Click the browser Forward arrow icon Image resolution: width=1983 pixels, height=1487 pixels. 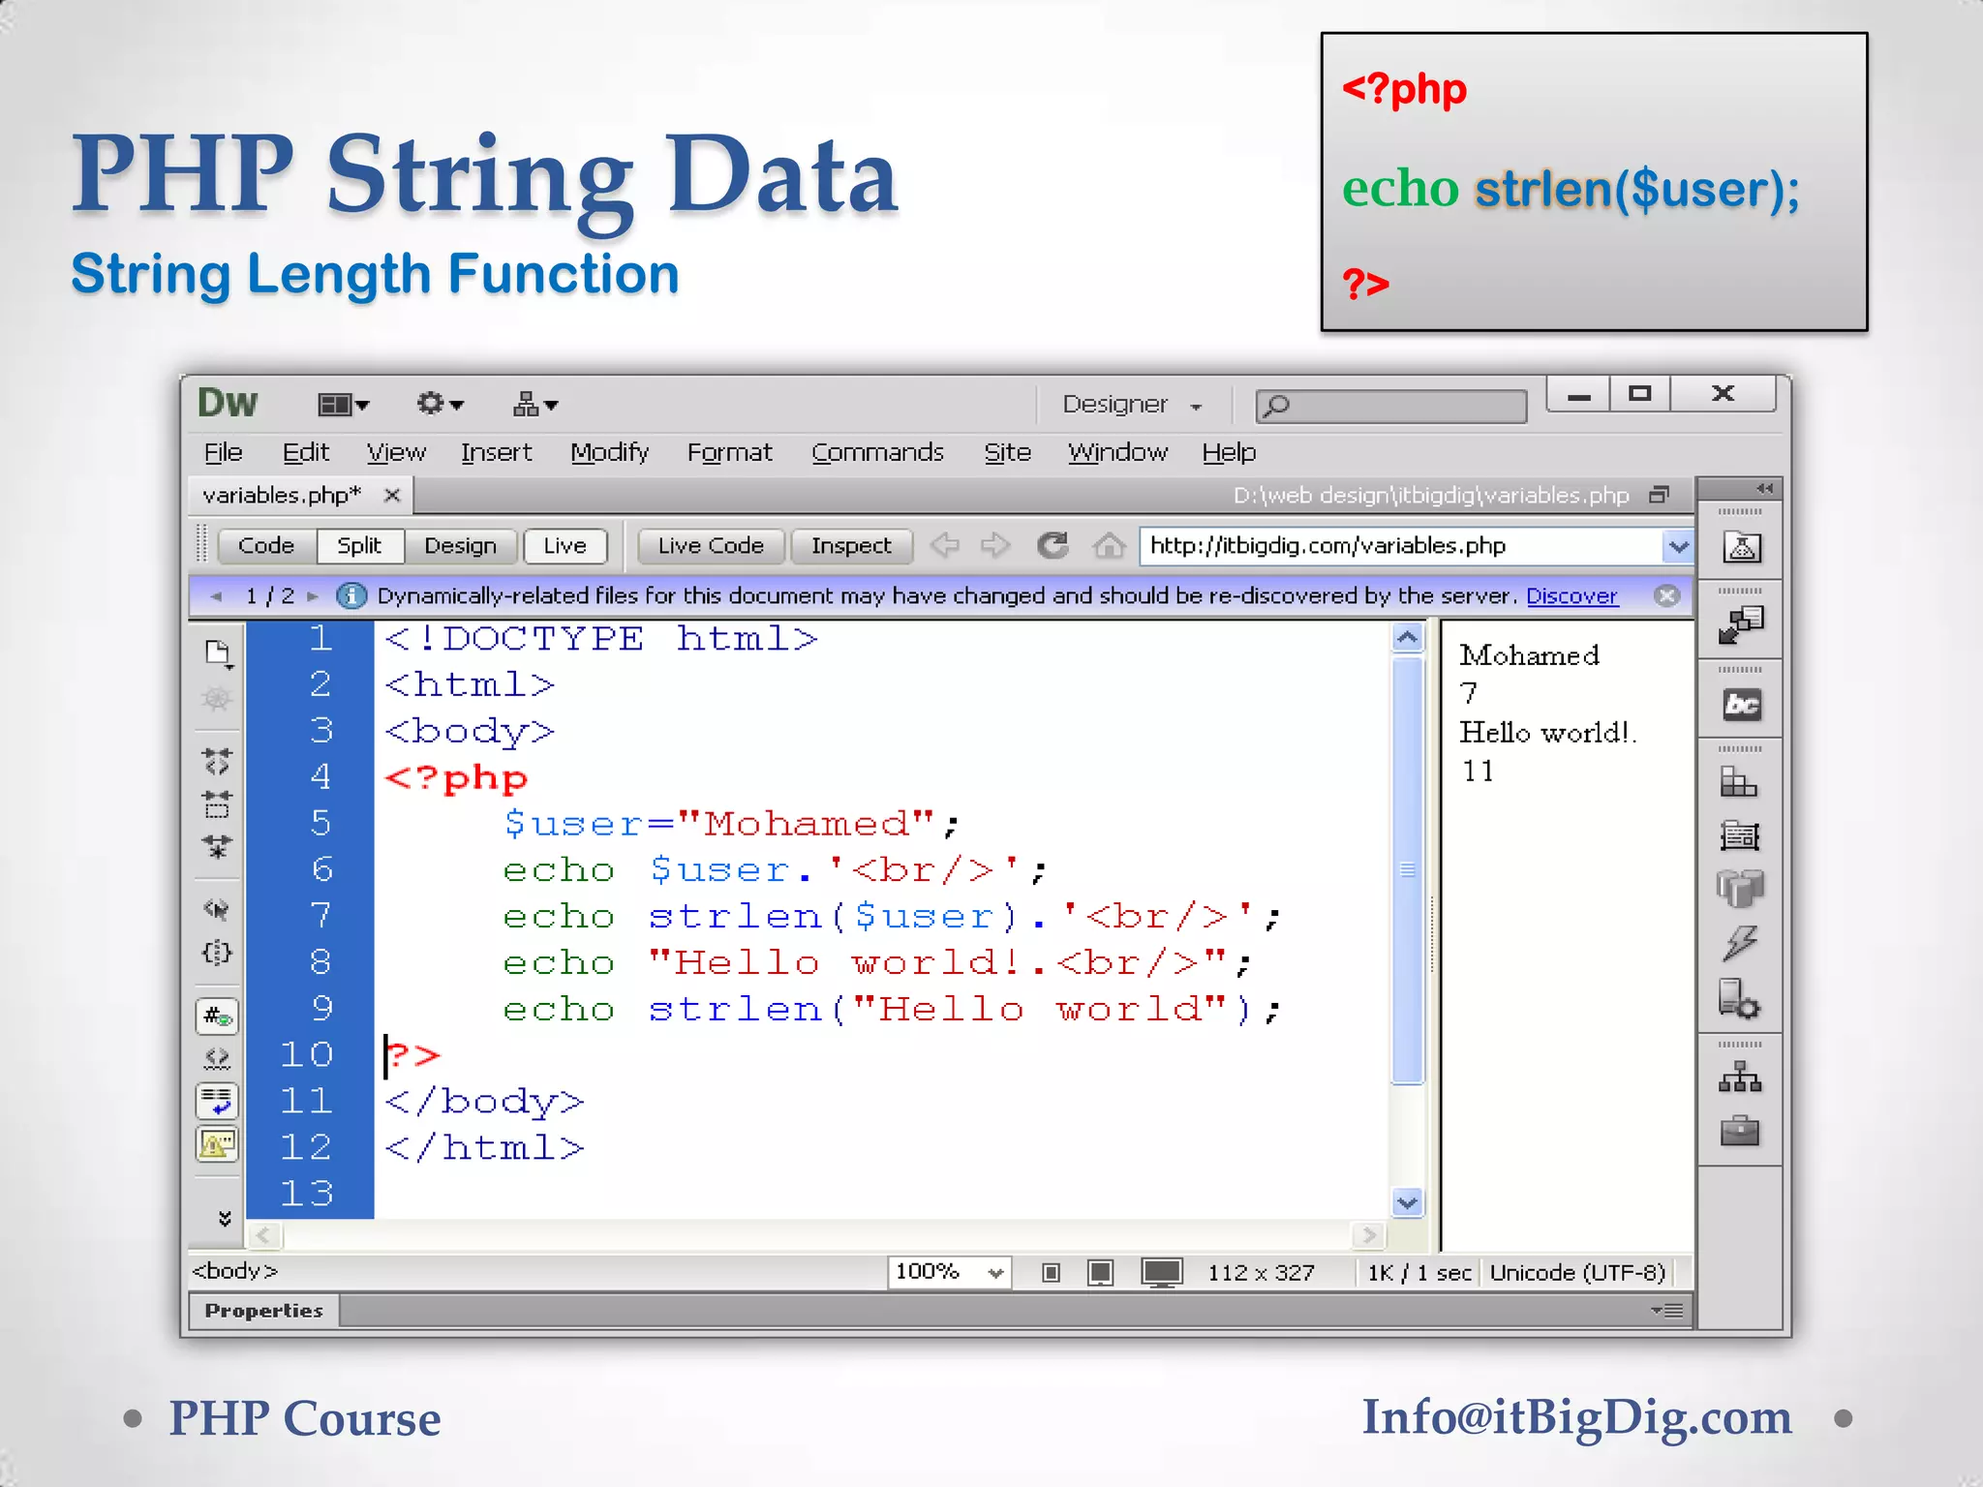click(995, 546)
